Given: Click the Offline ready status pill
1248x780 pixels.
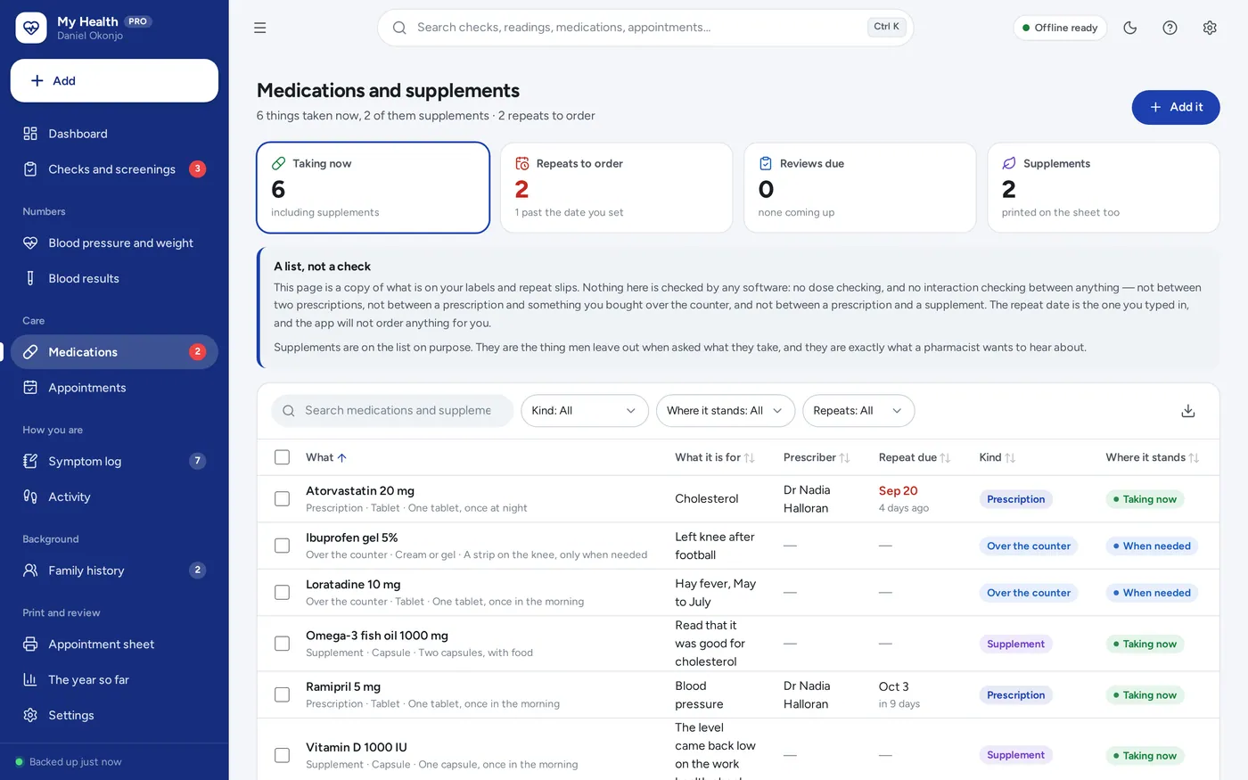Looking at the screenshot, I should point(1060,28).
